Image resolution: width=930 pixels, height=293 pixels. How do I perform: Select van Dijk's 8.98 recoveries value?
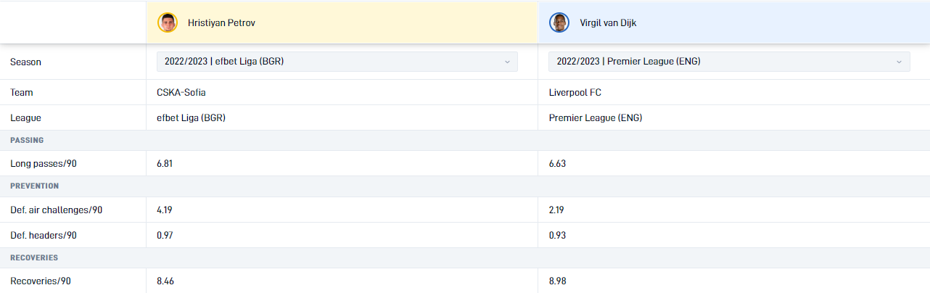tap(557, 281)
